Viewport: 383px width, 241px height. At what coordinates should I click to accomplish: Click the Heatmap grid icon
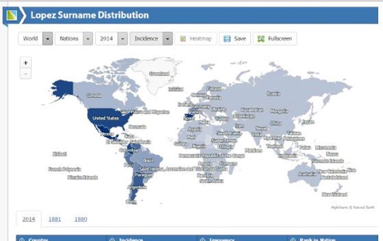[183, 39]
